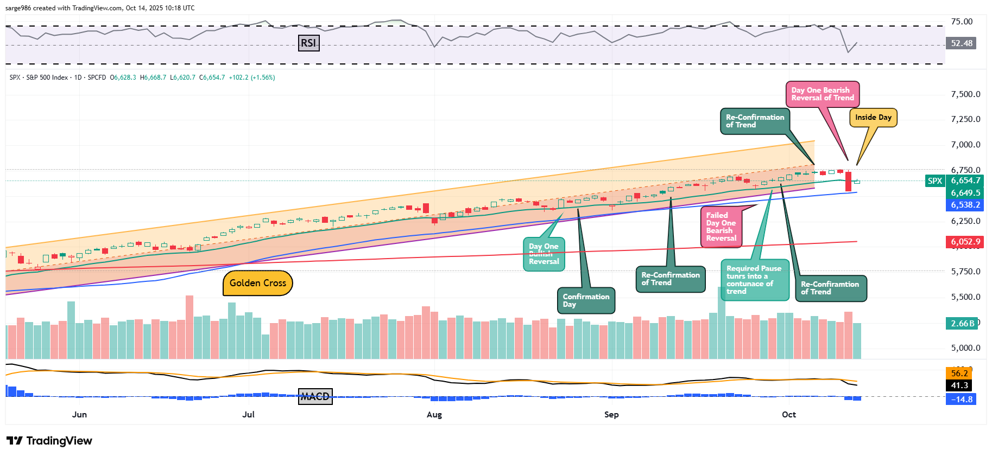
Task: Click the orange 56.2 MACD signal label
Action: [x=959, y=374]
